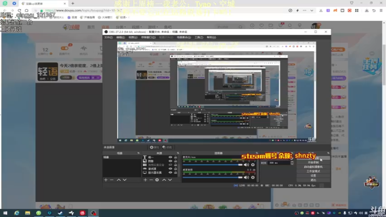The height and width of the screenshot is (217, 386).
Task: Move scene up with the arrow under the Scenes list
Action: point(119,180)
